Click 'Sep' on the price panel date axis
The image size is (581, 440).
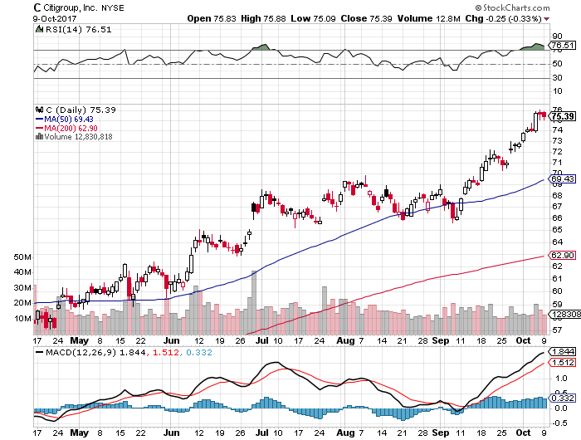coord(441,340)
